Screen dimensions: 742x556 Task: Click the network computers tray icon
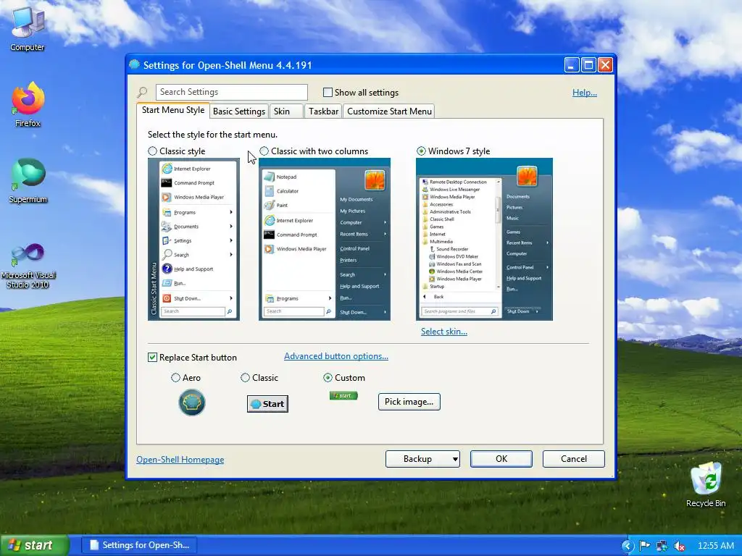[x=662, y=546]
